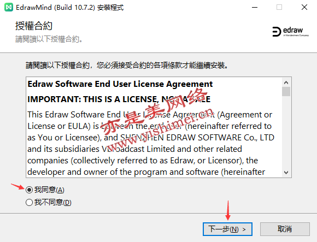Click the 下一步(N) button
This screenshot has height=242, width=317.
point(227,229)
